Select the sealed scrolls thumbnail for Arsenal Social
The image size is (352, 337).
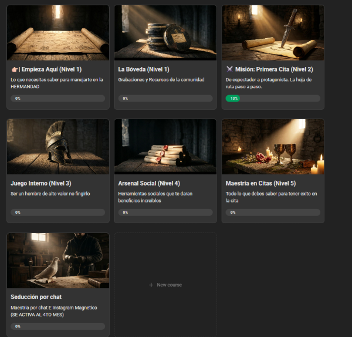point(165,146)
